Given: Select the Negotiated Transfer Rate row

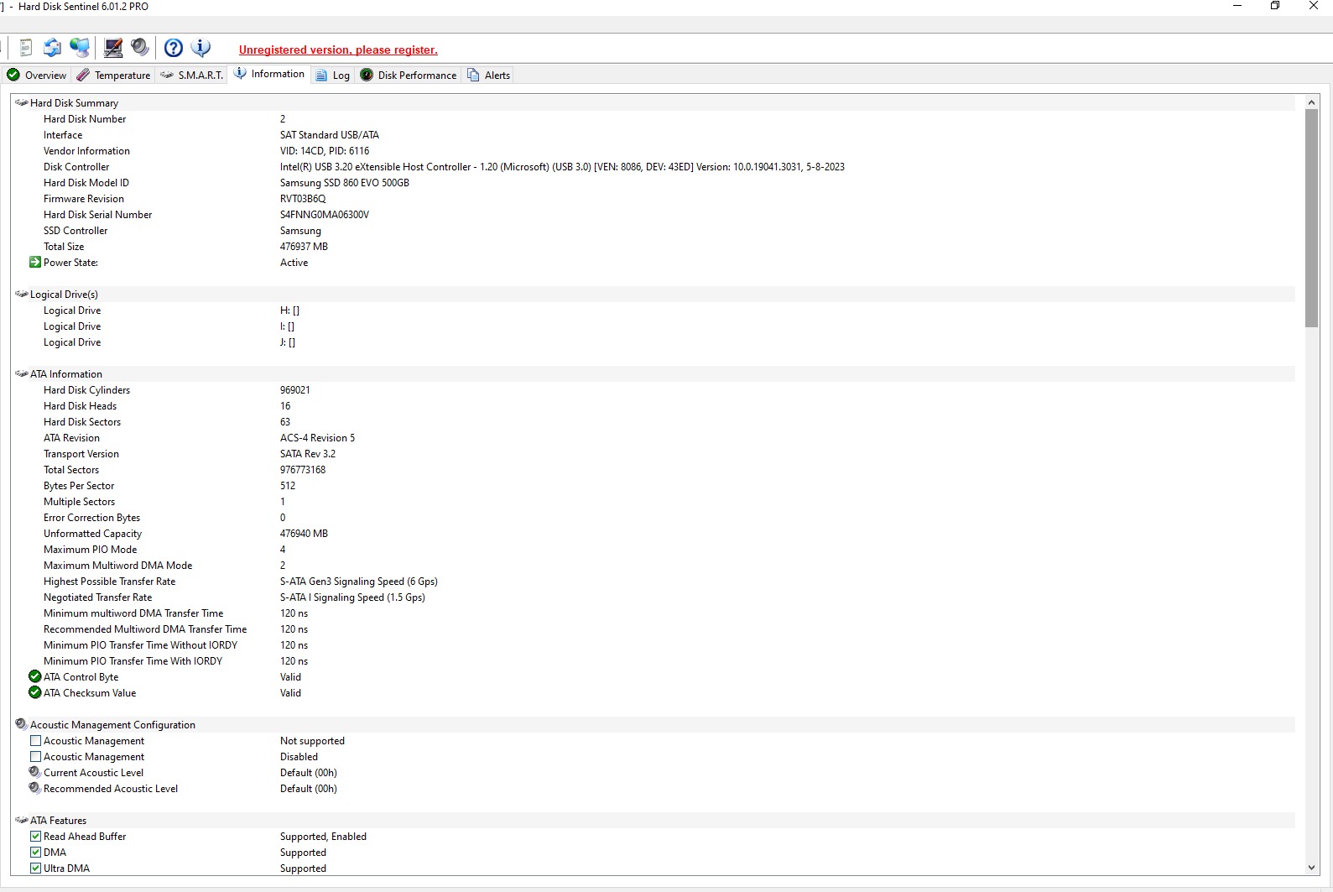Looking at the screenshot, I should tap(654, 597).
